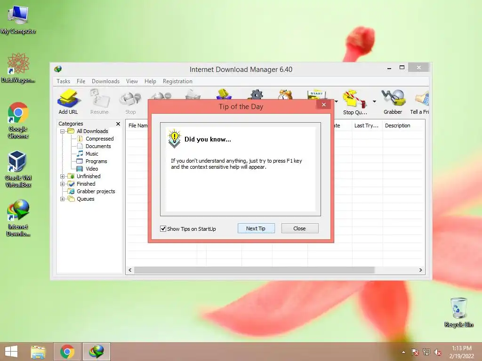Click the network tray icon
The width and height of the screenshot is (482, 361).
click(426, 352)
